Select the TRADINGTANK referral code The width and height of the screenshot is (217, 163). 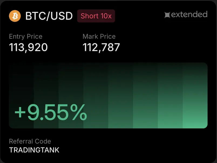click(34, 150)
